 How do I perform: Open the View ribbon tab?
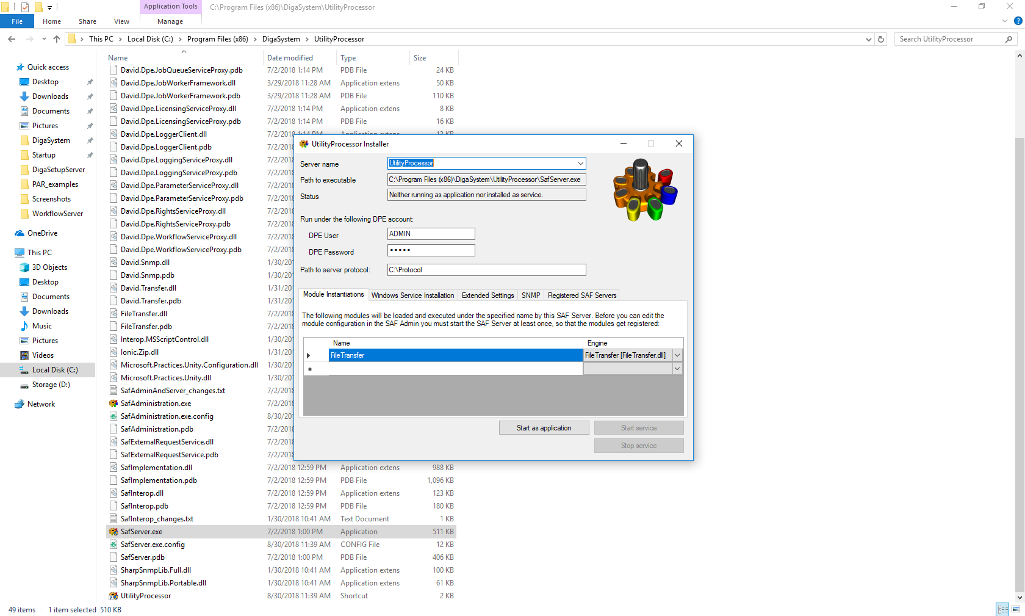pos(121,21)
